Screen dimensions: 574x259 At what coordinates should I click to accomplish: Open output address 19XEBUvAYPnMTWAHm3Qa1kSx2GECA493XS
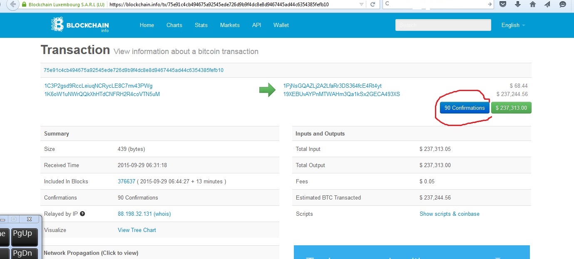[341, 94]
